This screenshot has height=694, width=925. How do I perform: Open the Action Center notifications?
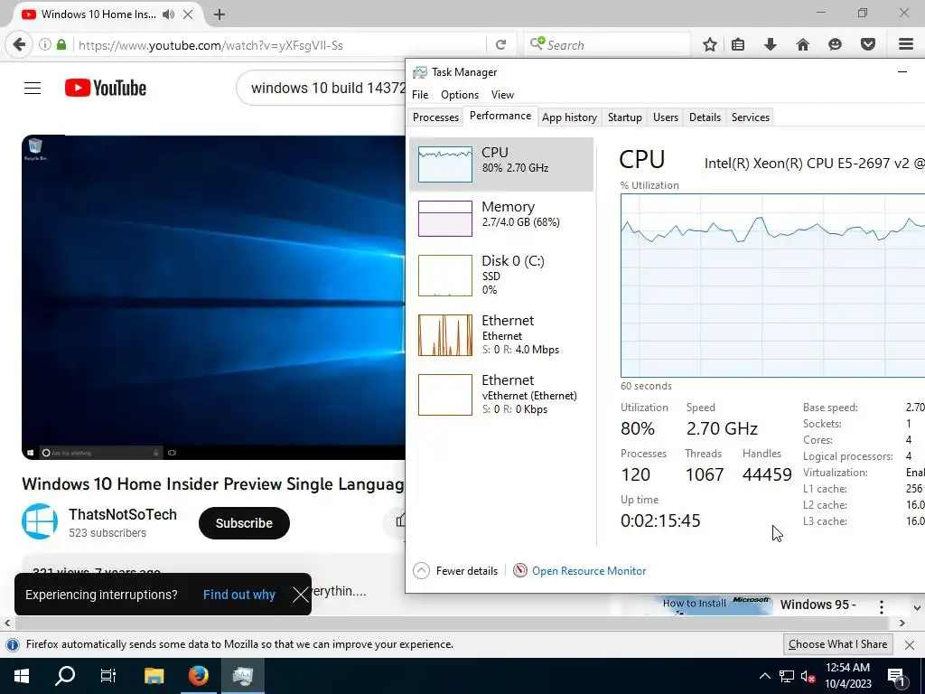tap(896, 676)
